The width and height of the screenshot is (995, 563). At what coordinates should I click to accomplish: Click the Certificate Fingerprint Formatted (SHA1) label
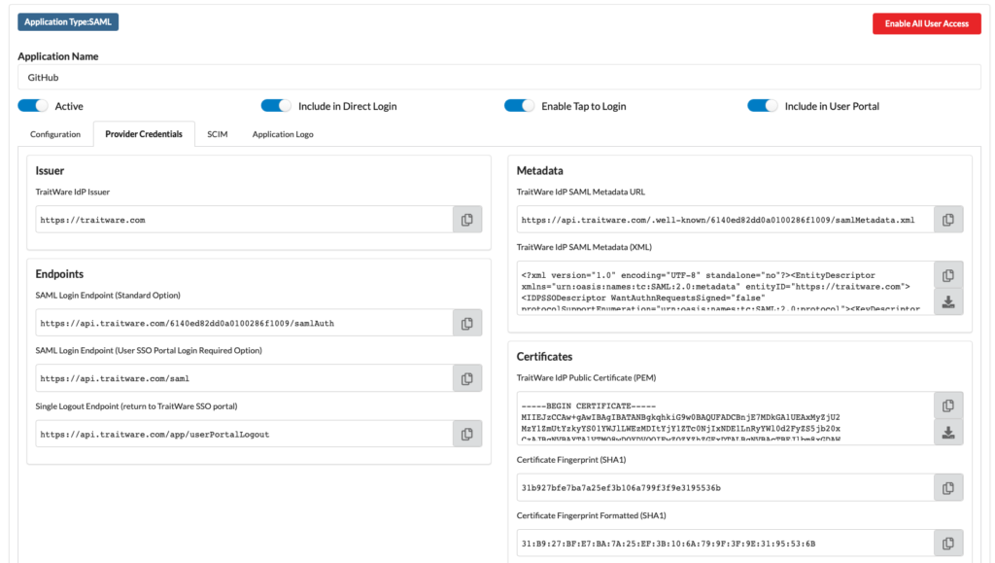tap(592, 515)
